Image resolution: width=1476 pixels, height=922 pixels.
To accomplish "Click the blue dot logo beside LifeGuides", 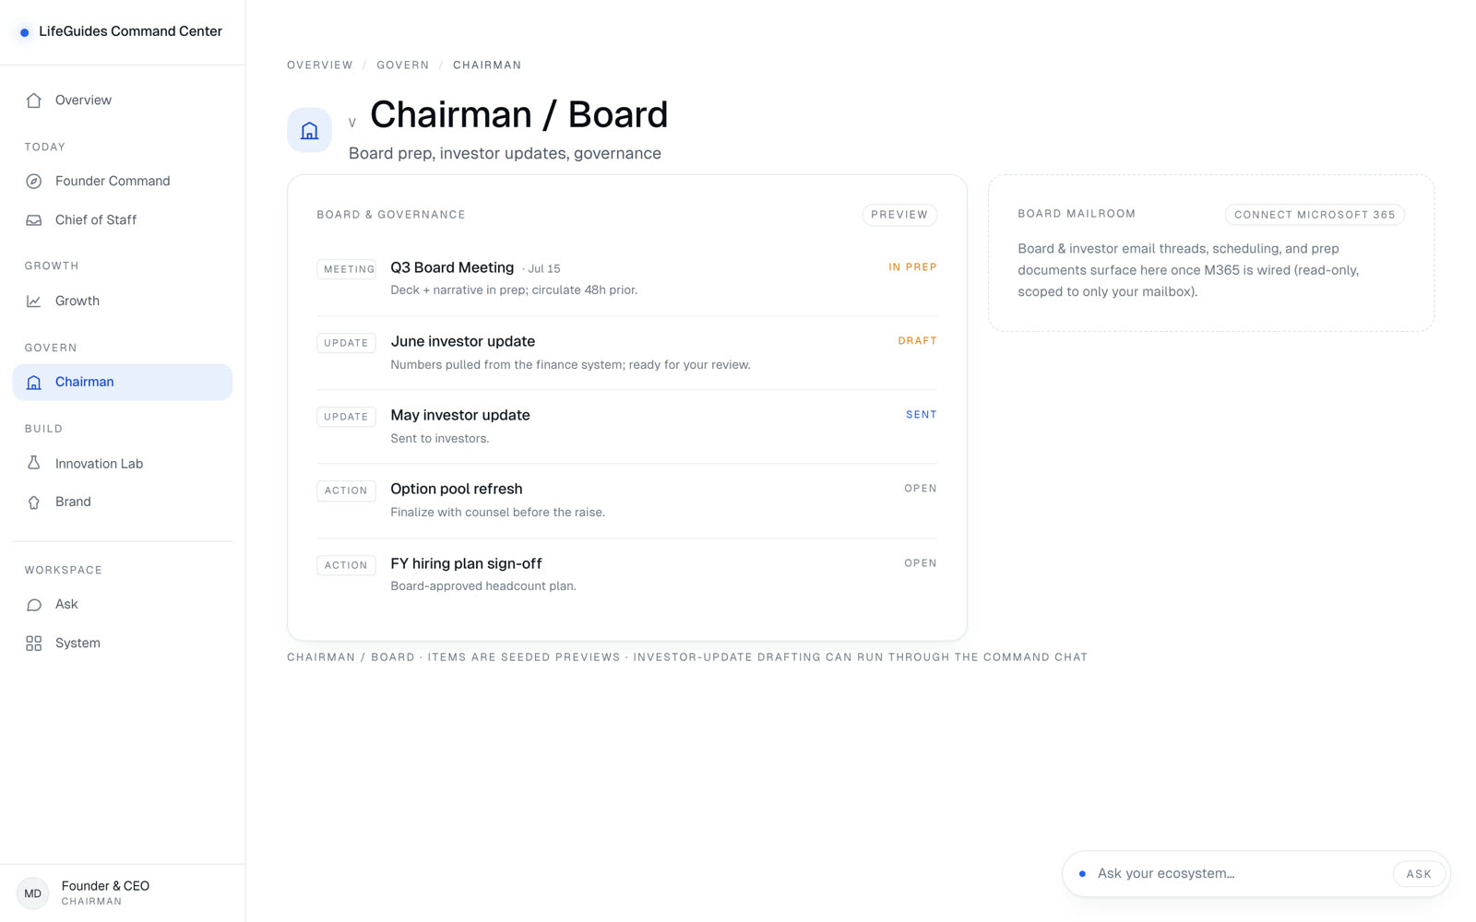I will (25, 32).
